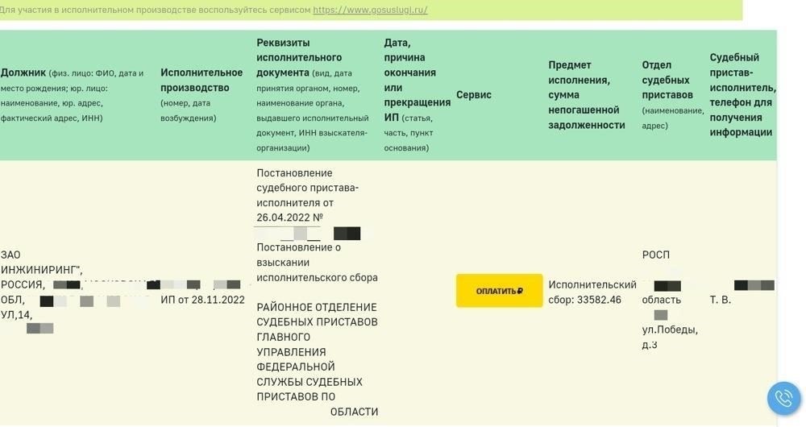Viewport: 806px width, 427px height.
Task: Select the Предмет исполнения column header
Action: pyautogui.click(x=587, y=95)
